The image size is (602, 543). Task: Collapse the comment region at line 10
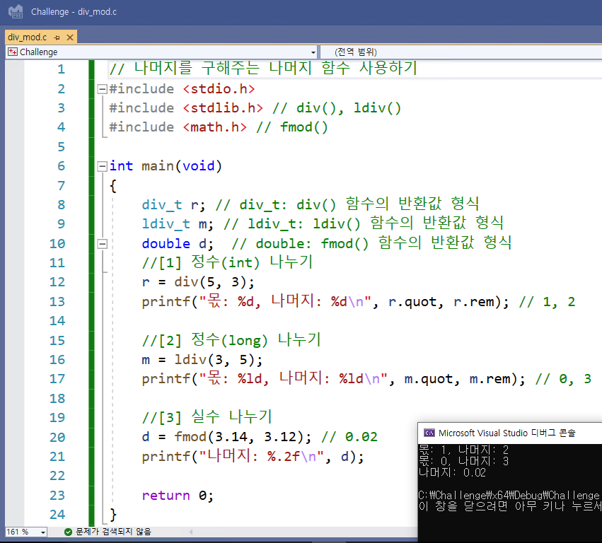(x=103, y=244)
